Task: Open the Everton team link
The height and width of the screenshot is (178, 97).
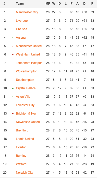Action: 21,147
